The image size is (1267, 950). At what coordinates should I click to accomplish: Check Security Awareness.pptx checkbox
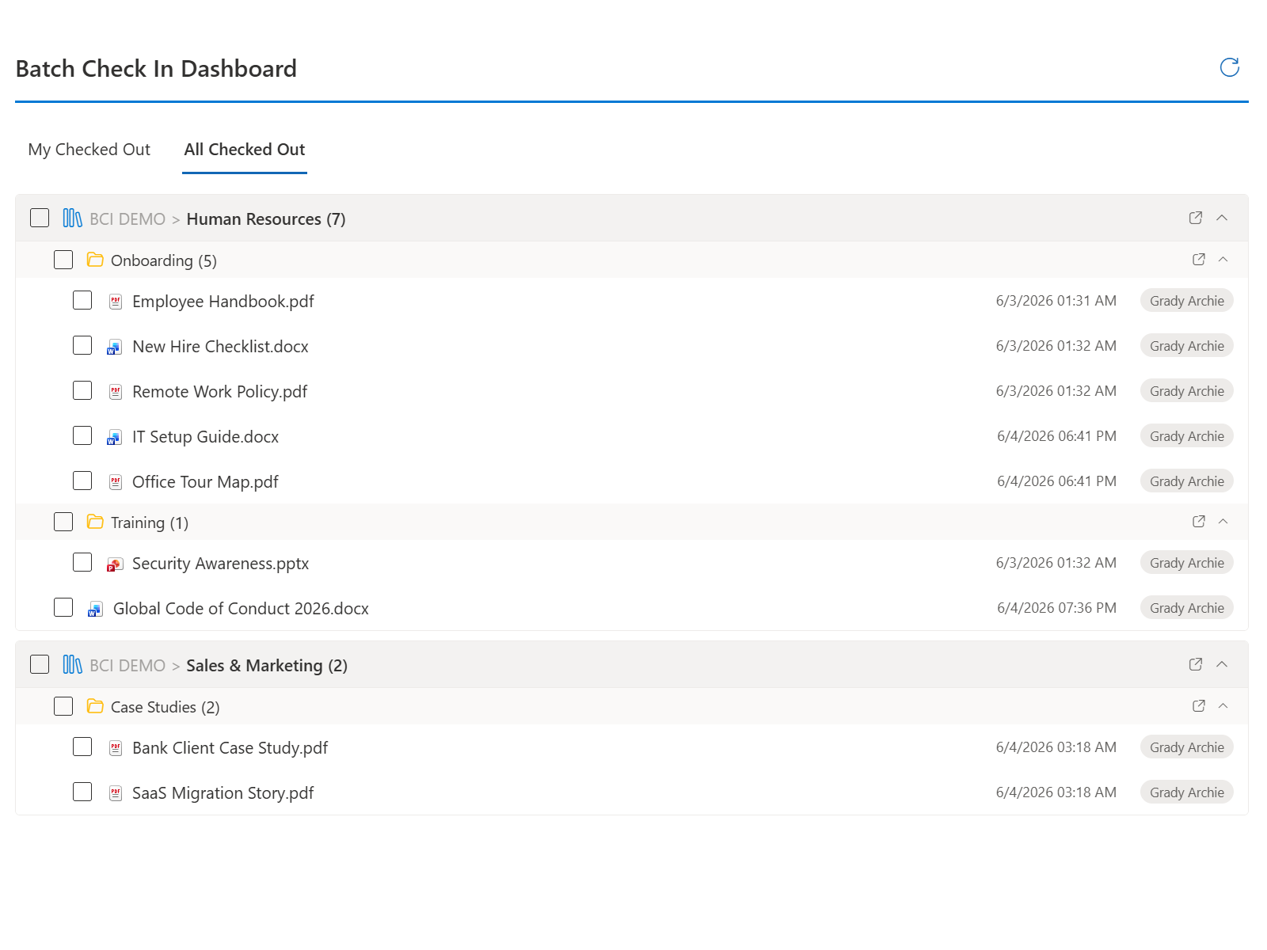pos(82,562)
